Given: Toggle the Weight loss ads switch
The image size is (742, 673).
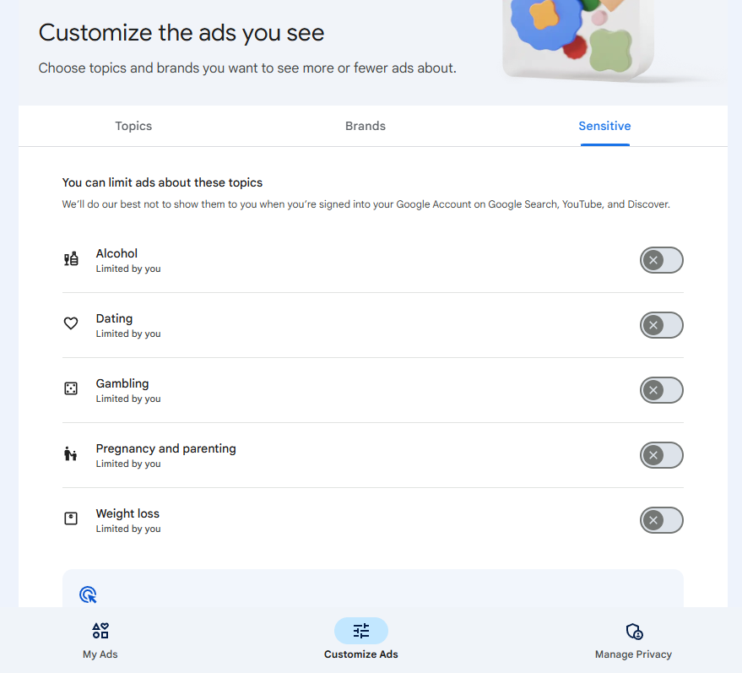Looking at the screenshot, I should coord(661,520).
